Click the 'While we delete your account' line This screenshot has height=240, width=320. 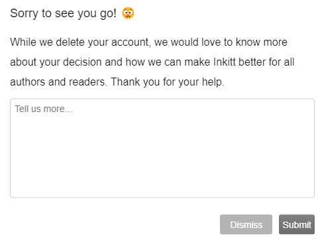coord(80,42)
